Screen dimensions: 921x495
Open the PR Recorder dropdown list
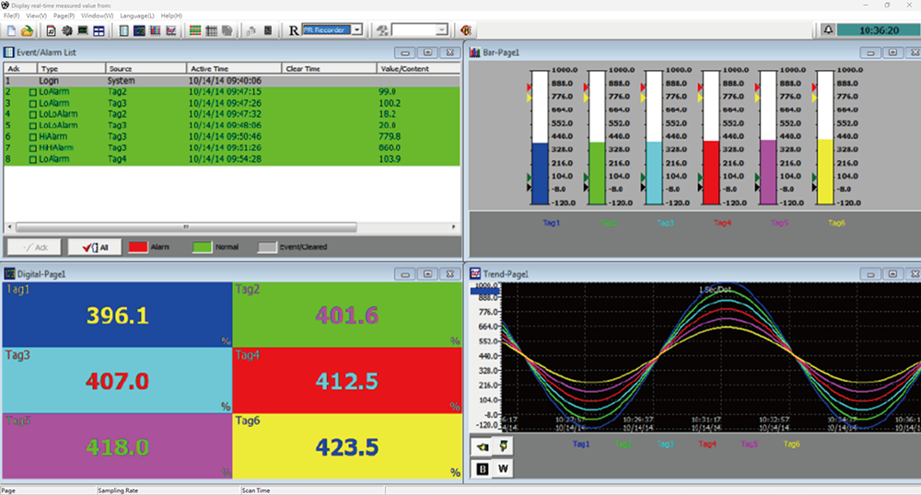pos(356,30)
